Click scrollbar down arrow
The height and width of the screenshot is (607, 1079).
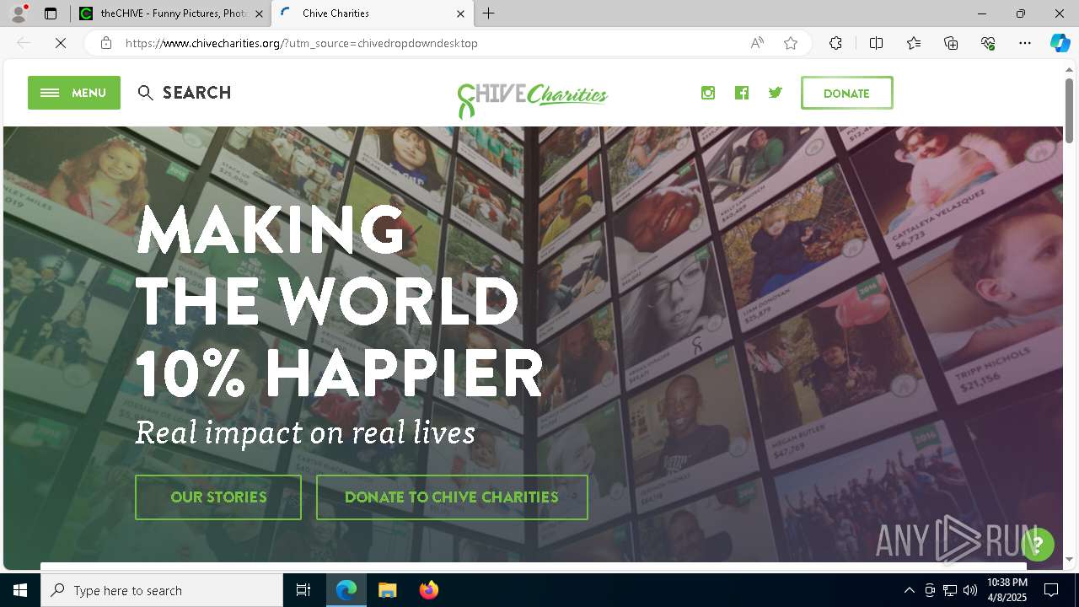1069,559
